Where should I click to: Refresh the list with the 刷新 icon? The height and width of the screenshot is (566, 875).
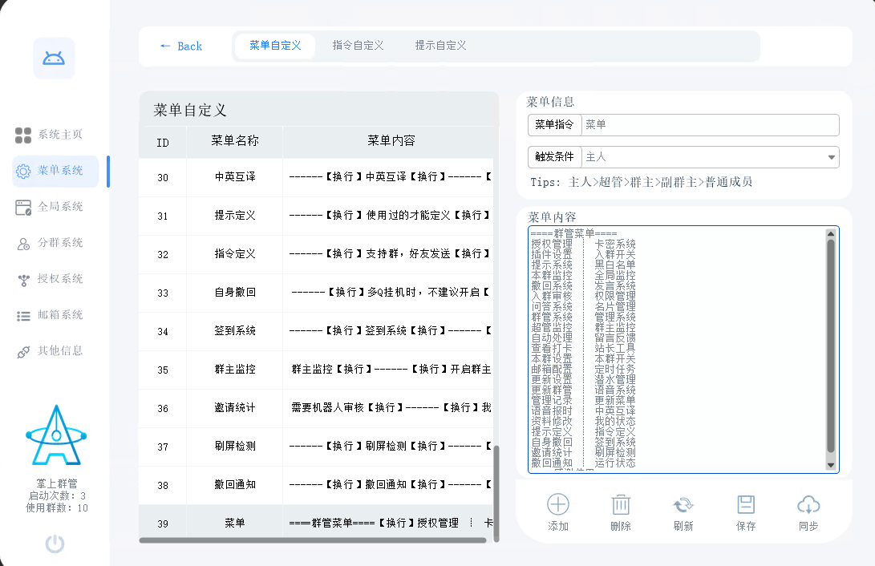pyautogui.click(x=683, y=511)
